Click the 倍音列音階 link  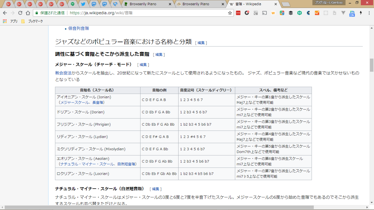78,28
